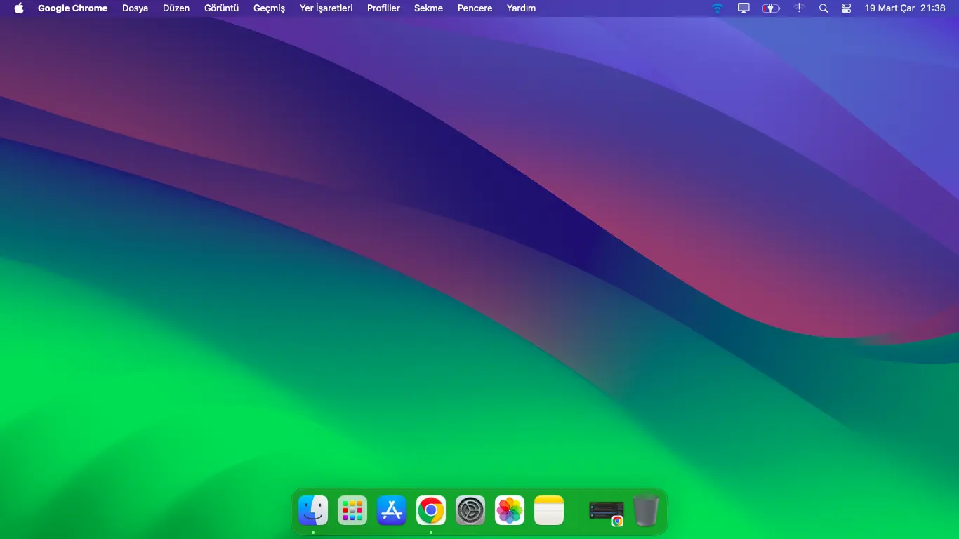Open the Görüntü menu

(222, 8)
